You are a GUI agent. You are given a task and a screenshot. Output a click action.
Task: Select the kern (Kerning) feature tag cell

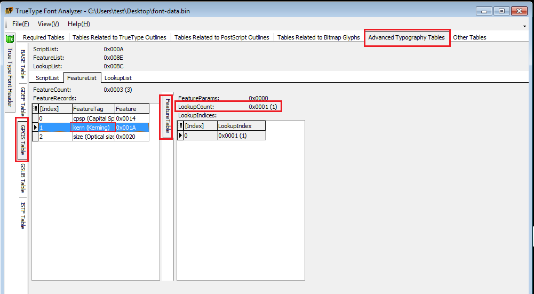point(93,128)
